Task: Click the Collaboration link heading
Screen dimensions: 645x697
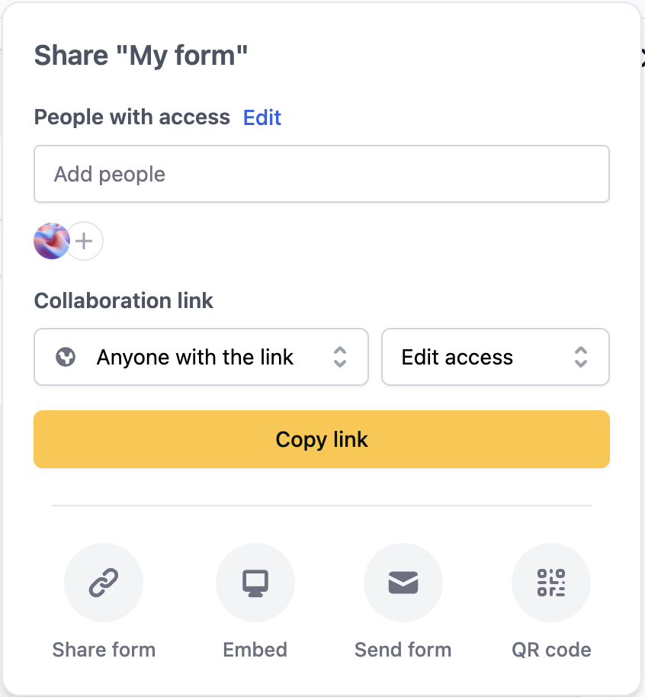Action: (124, 300)
